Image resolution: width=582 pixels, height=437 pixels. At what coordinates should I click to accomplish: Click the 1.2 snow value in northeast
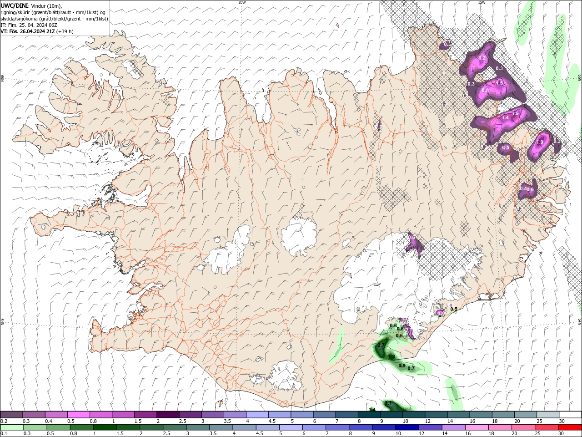(483, 58)
